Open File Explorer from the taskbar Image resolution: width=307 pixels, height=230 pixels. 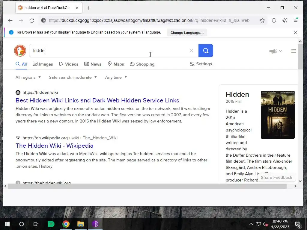click(x=80, y=224)
